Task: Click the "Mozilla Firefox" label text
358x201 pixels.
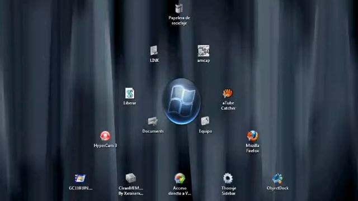Action: tap(252, 148)
